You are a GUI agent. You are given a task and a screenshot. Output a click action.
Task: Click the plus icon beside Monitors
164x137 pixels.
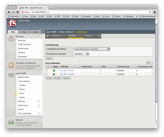tap(39, 101)
